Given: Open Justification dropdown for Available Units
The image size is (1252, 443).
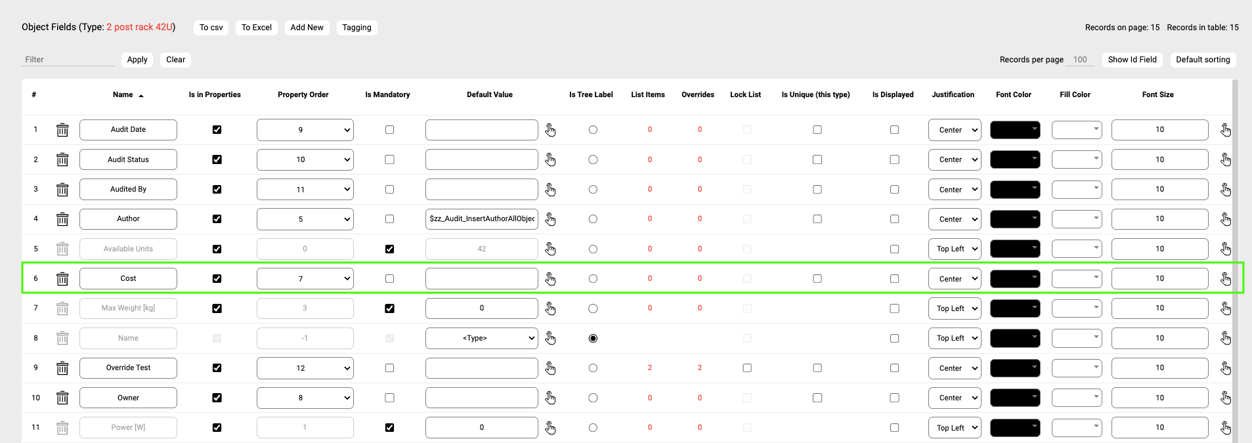Looking at the screenshot, I should pyautogui.click(x=954, y=249).
